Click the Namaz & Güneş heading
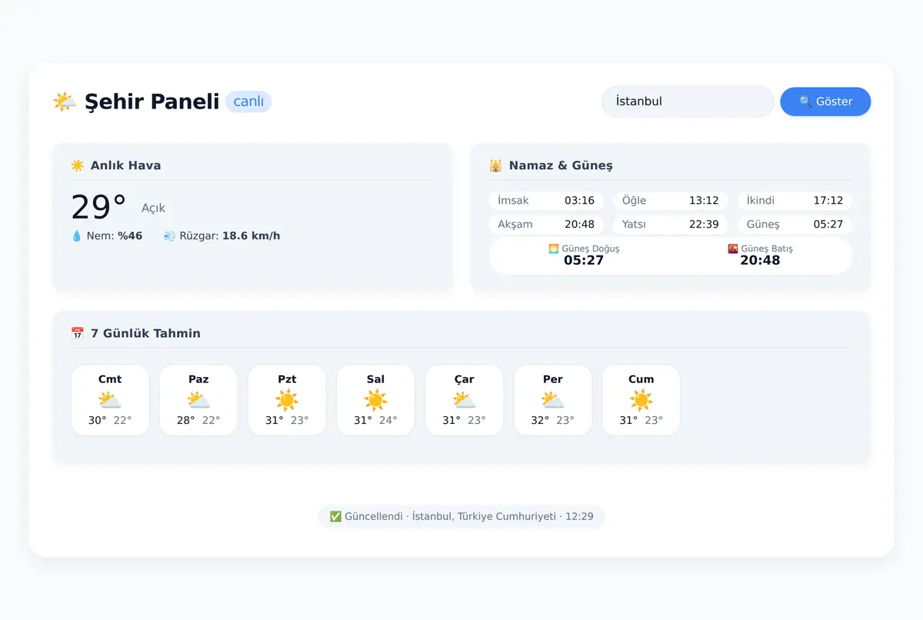923x620 pixels. 561,165
